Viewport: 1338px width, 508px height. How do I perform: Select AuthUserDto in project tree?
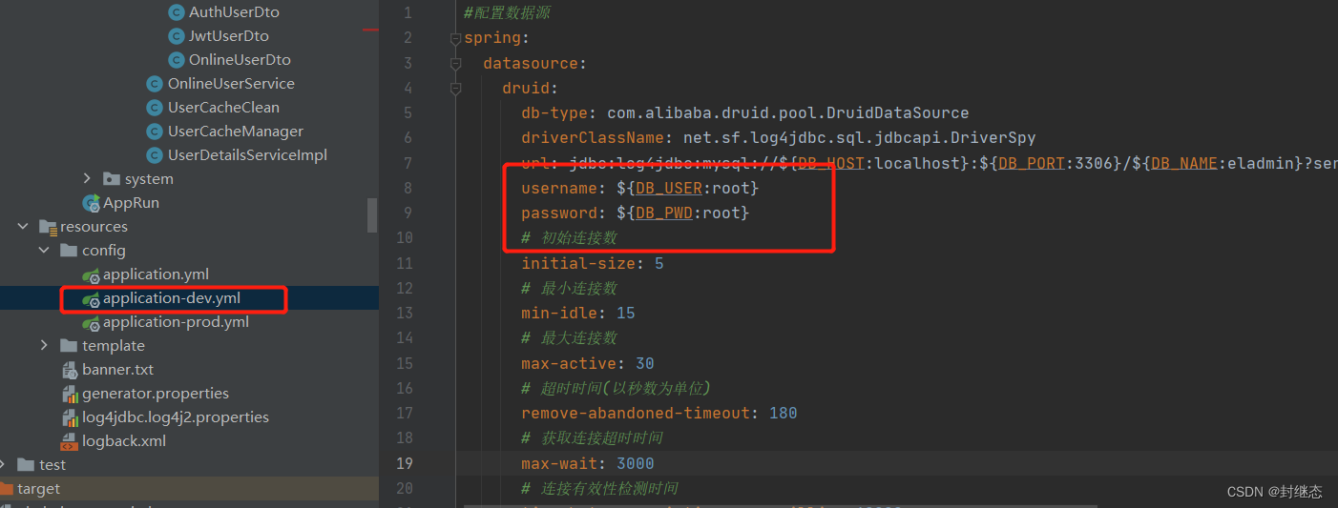pyautogui.click(x=234, y=12)
